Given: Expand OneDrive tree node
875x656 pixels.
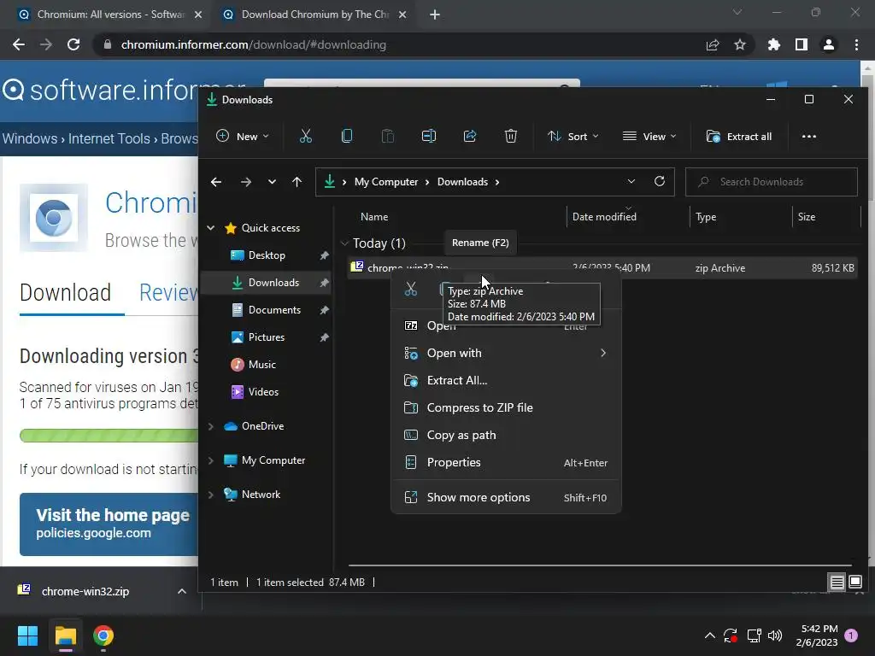Looking at the screenshot, I should pos(211,426).
